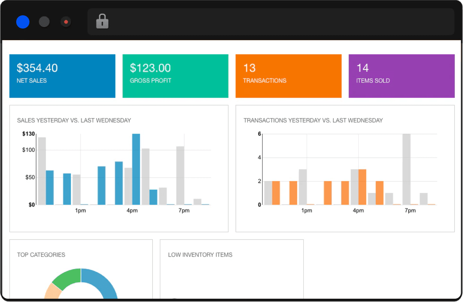463x302 pixels.
Task: Click the 4pm label on sales chart
Action: tap(132, 210)
